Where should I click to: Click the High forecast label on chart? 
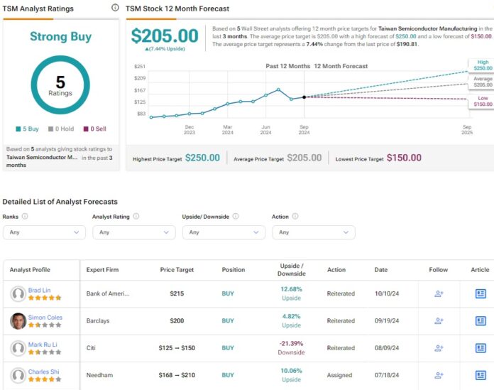(x=482, y=65)
